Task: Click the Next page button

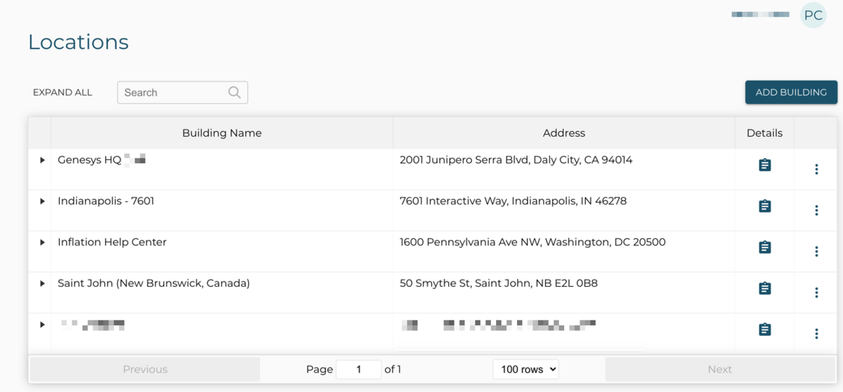Action: (x=719, y=370)
